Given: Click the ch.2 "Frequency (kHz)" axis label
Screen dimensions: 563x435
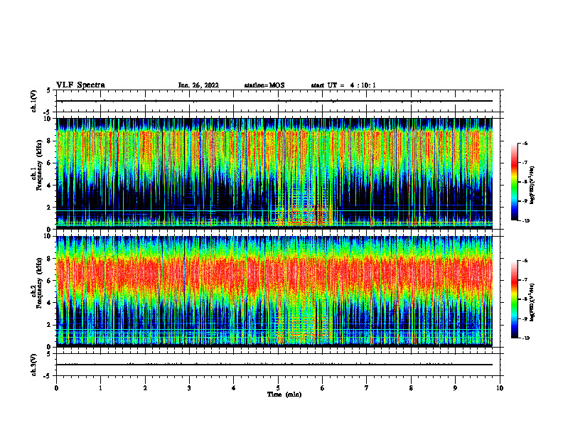Looking at the screenshot, I should tap(39, 283).
